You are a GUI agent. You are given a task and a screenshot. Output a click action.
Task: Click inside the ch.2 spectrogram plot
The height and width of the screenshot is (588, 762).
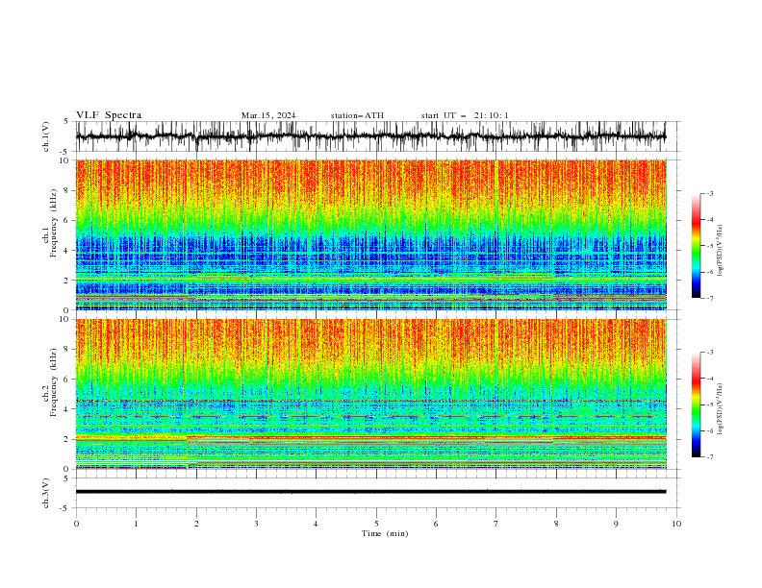370,394
